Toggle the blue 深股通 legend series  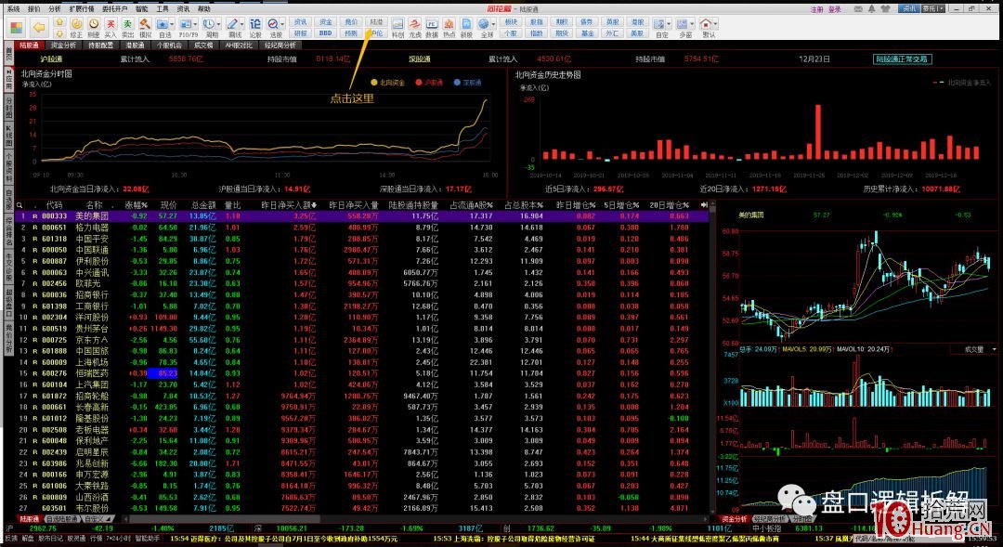click(x=467, y=83)
